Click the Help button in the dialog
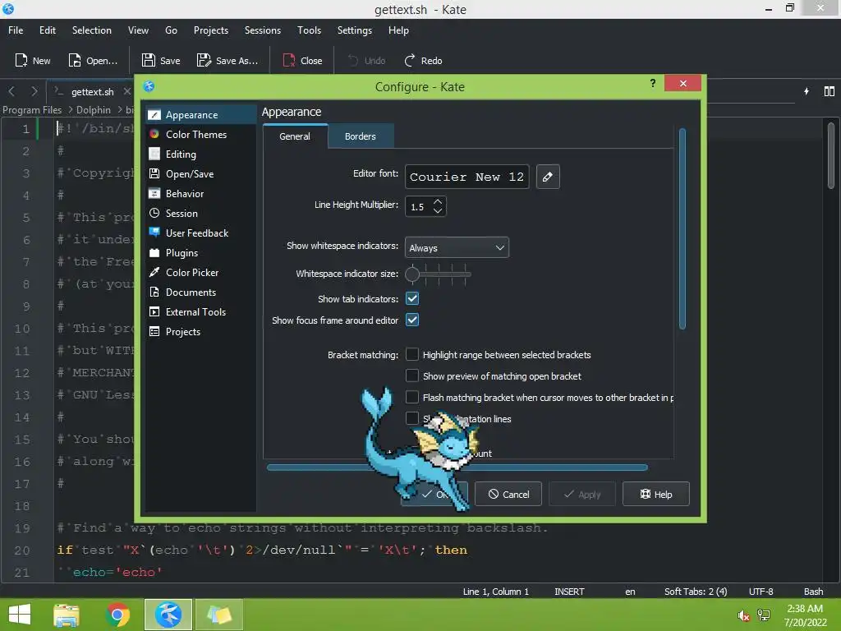The height and width of the screenshot is (631, 841). (x=656, y=494)
